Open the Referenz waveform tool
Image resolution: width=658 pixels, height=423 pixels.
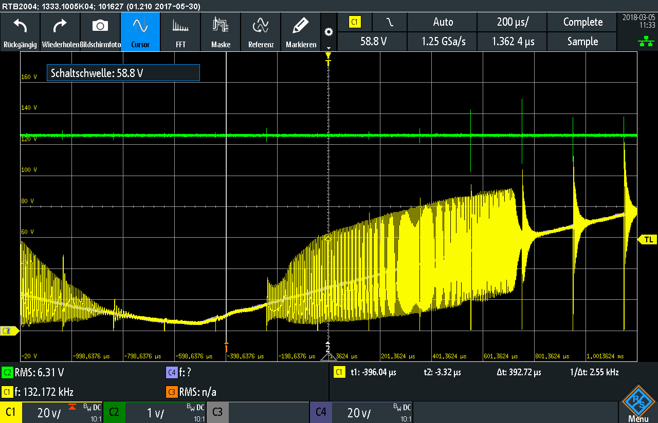tap(261, 32)
